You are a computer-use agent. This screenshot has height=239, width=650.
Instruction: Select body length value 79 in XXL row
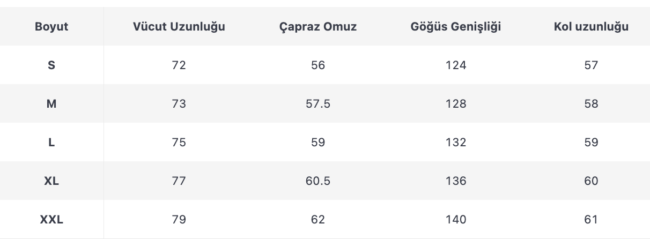179,220
